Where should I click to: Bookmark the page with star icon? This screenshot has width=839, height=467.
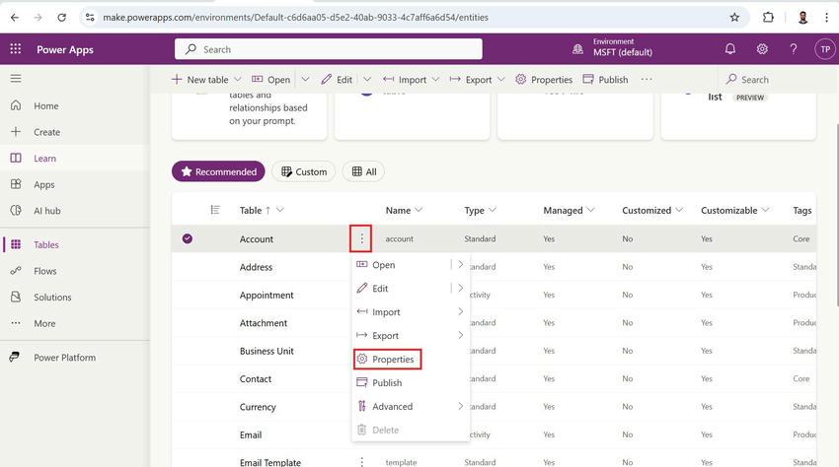pos(734,17)
